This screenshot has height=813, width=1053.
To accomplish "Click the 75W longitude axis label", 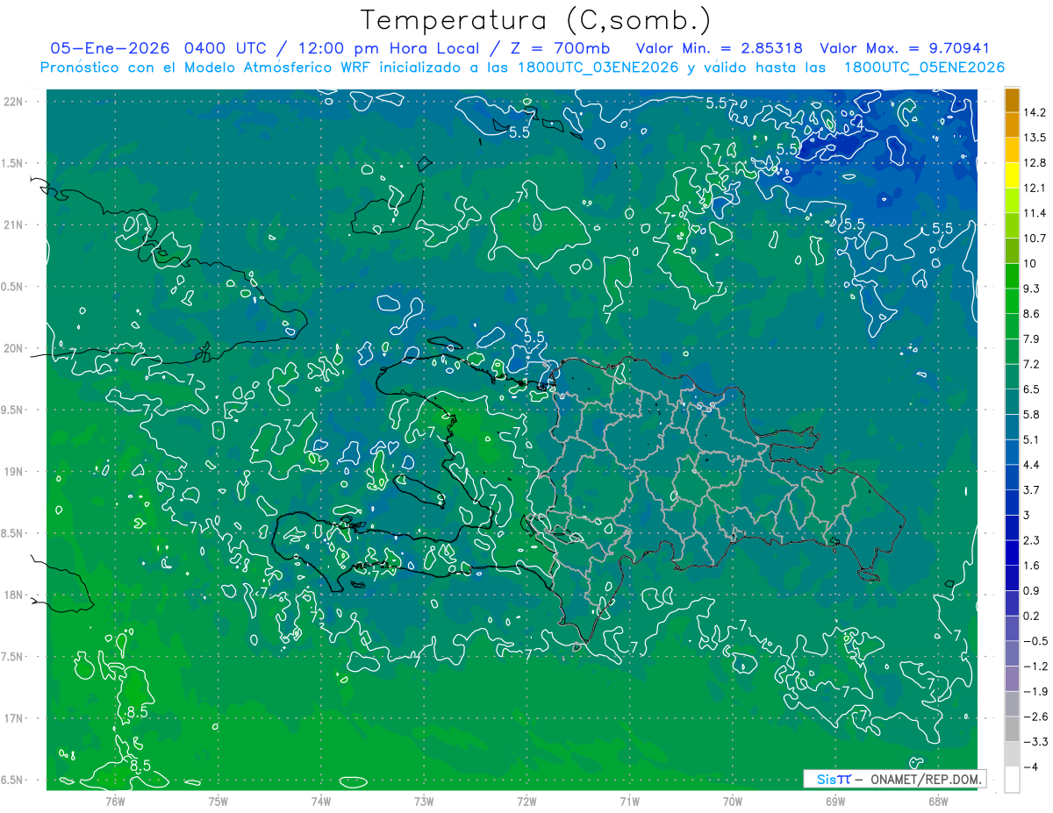I will click(x=218, y=801).
